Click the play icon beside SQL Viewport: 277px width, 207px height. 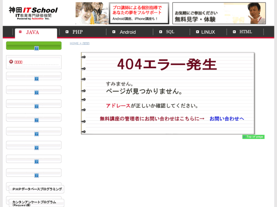click(x=160, y=32)
